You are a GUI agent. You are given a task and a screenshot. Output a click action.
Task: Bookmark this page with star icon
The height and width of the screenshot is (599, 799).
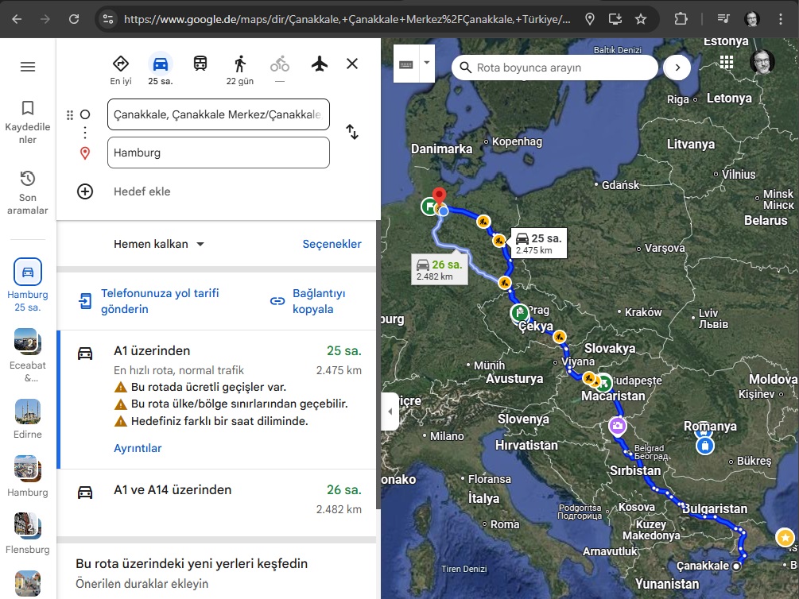coord(641,19)
